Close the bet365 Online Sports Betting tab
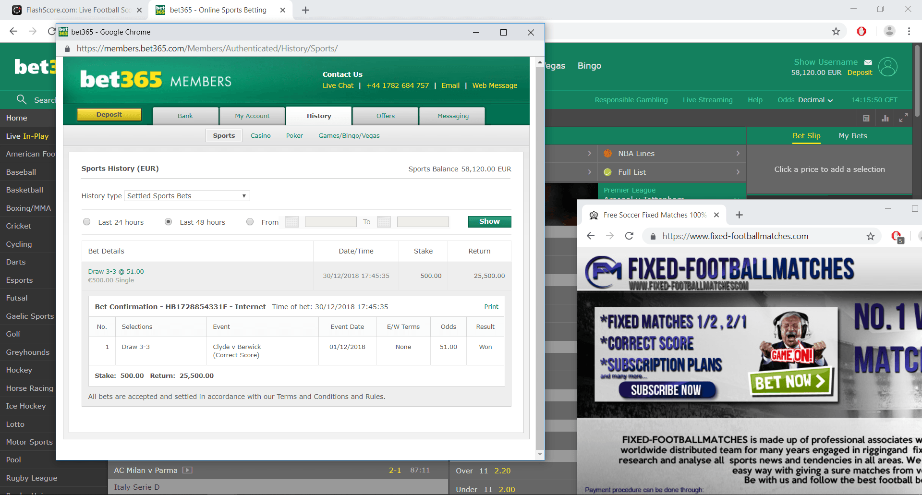The width and height of the screenshot is (922, 495). coord(282,10)
